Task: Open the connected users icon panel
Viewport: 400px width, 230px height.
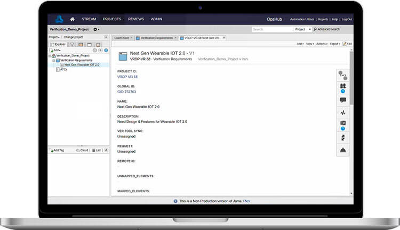Action: (343, 87)
